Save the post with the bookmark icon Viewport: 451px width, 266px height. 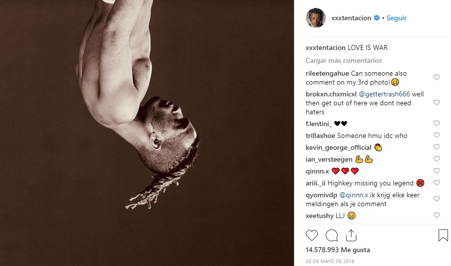(443, 235)
